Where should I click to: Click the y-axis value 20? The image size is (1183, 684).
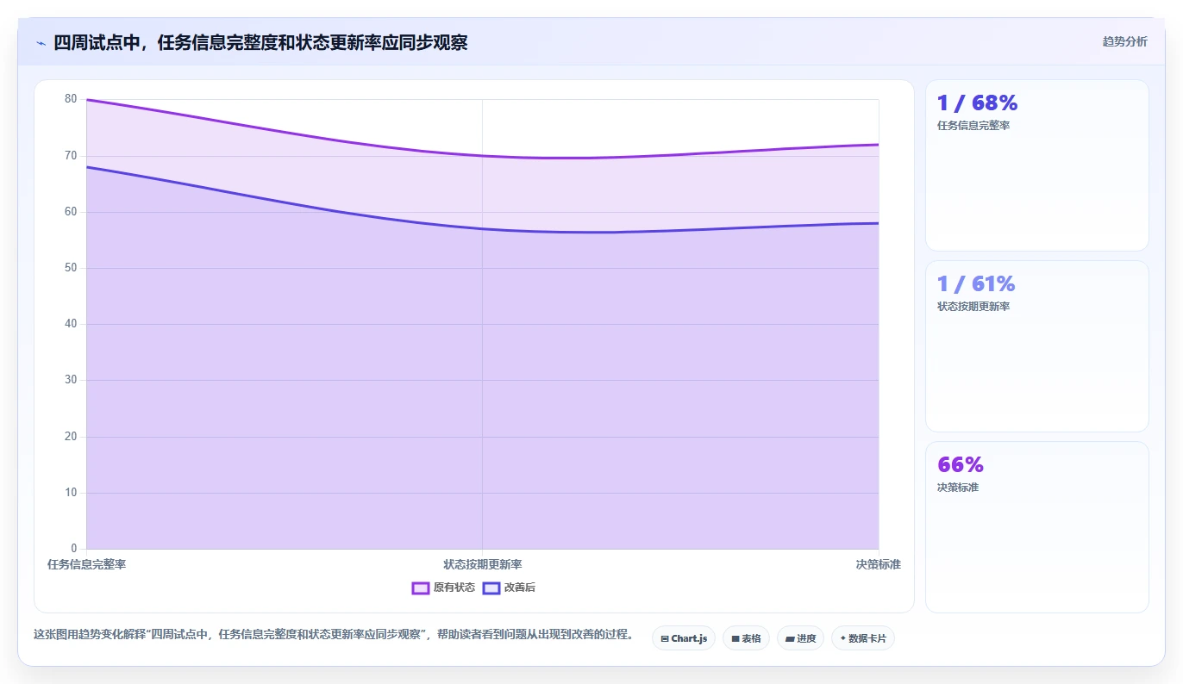click(x=71, y=437)
